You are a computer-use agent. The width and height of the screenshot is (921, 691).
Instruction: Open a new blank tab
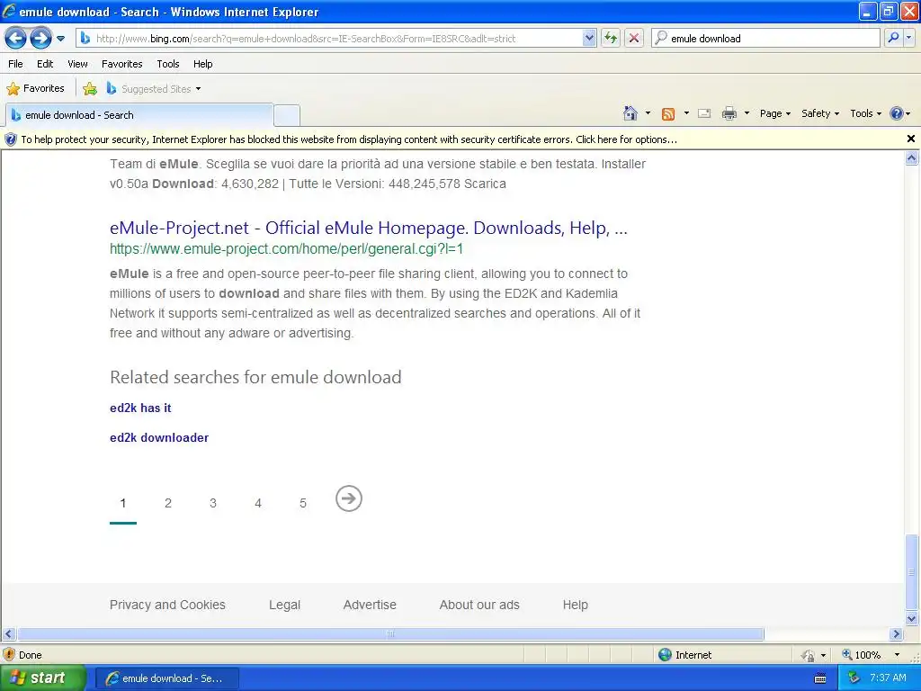(x=287, y=115)
